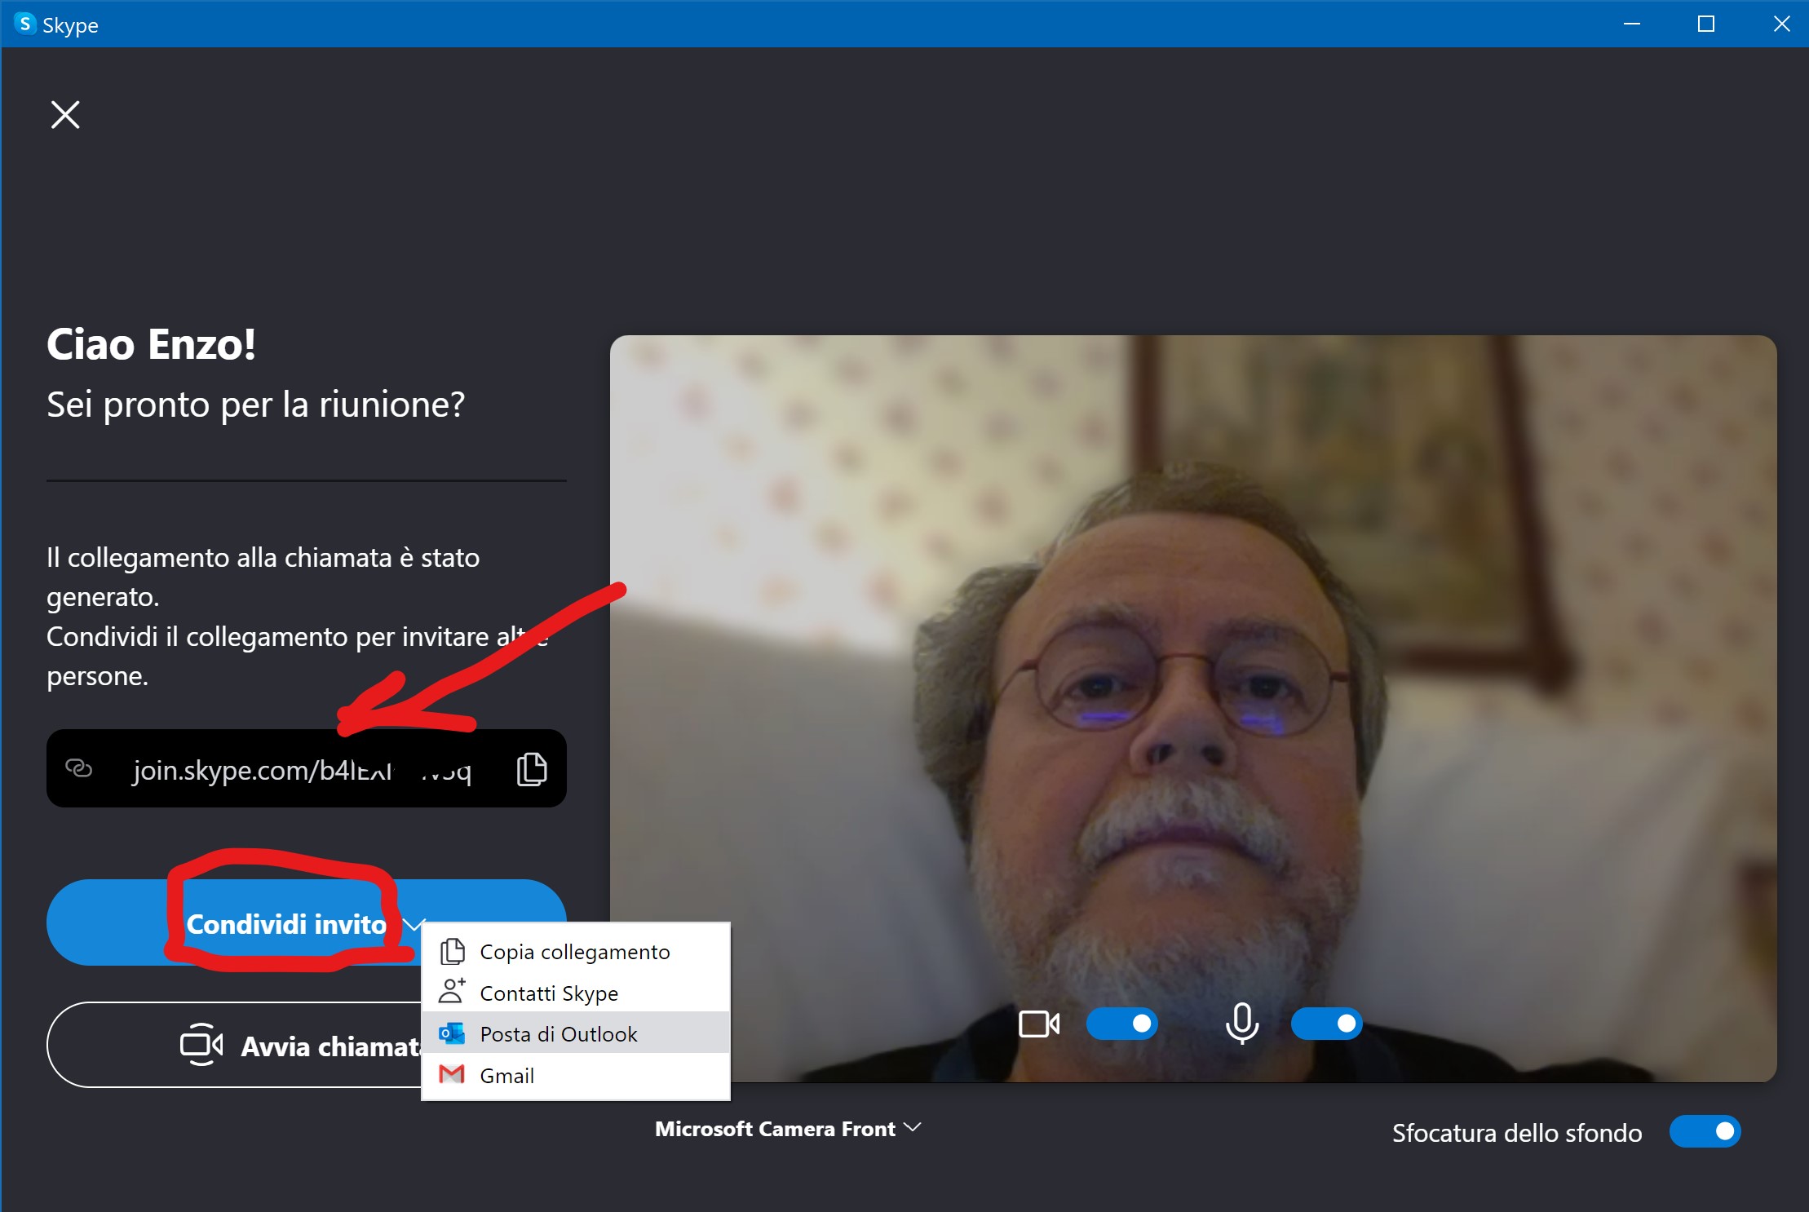Screen dimensions: 1809x1212
Task: Click the Outlook icon in the share menu
Action: [x=452, y=1033]
